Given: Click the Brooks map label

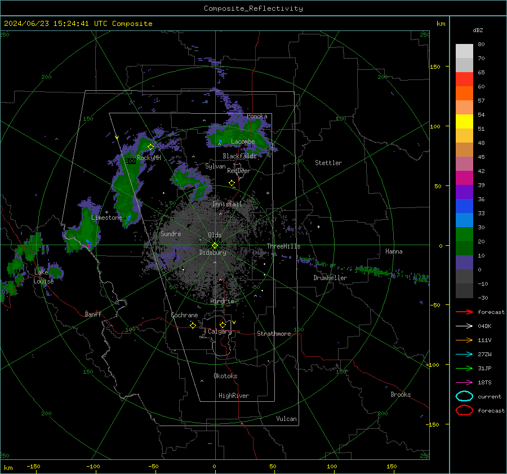Looking at the screenshot, I should [x=401, y=395].
